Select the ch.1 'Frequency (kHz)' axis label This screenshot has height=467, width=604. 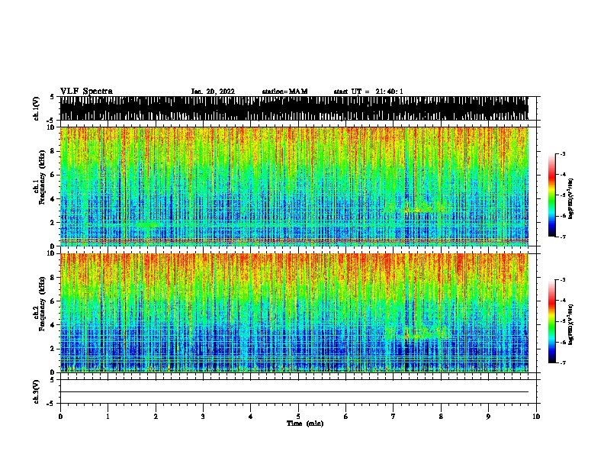42,177
